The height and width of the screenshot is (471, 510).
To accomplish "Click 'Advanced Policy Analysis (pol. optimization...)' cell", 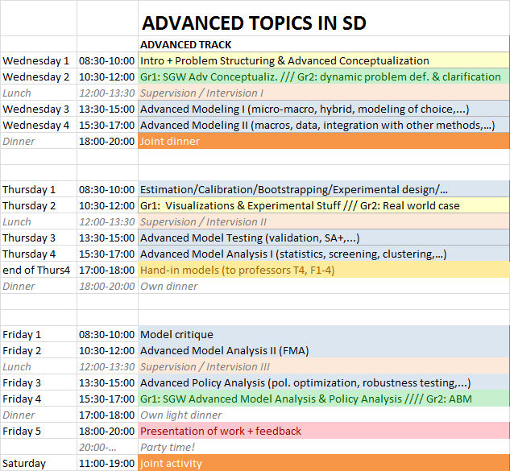I will 324,382.
